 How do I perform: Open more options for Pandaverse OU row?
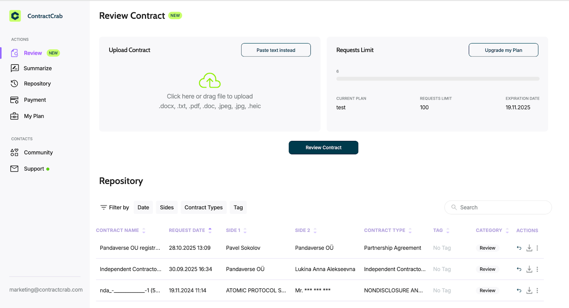537,248
